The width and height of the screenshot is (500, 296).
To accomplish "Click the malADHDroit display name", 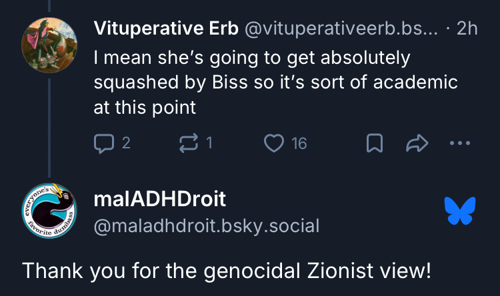I will tap(160, 198).
